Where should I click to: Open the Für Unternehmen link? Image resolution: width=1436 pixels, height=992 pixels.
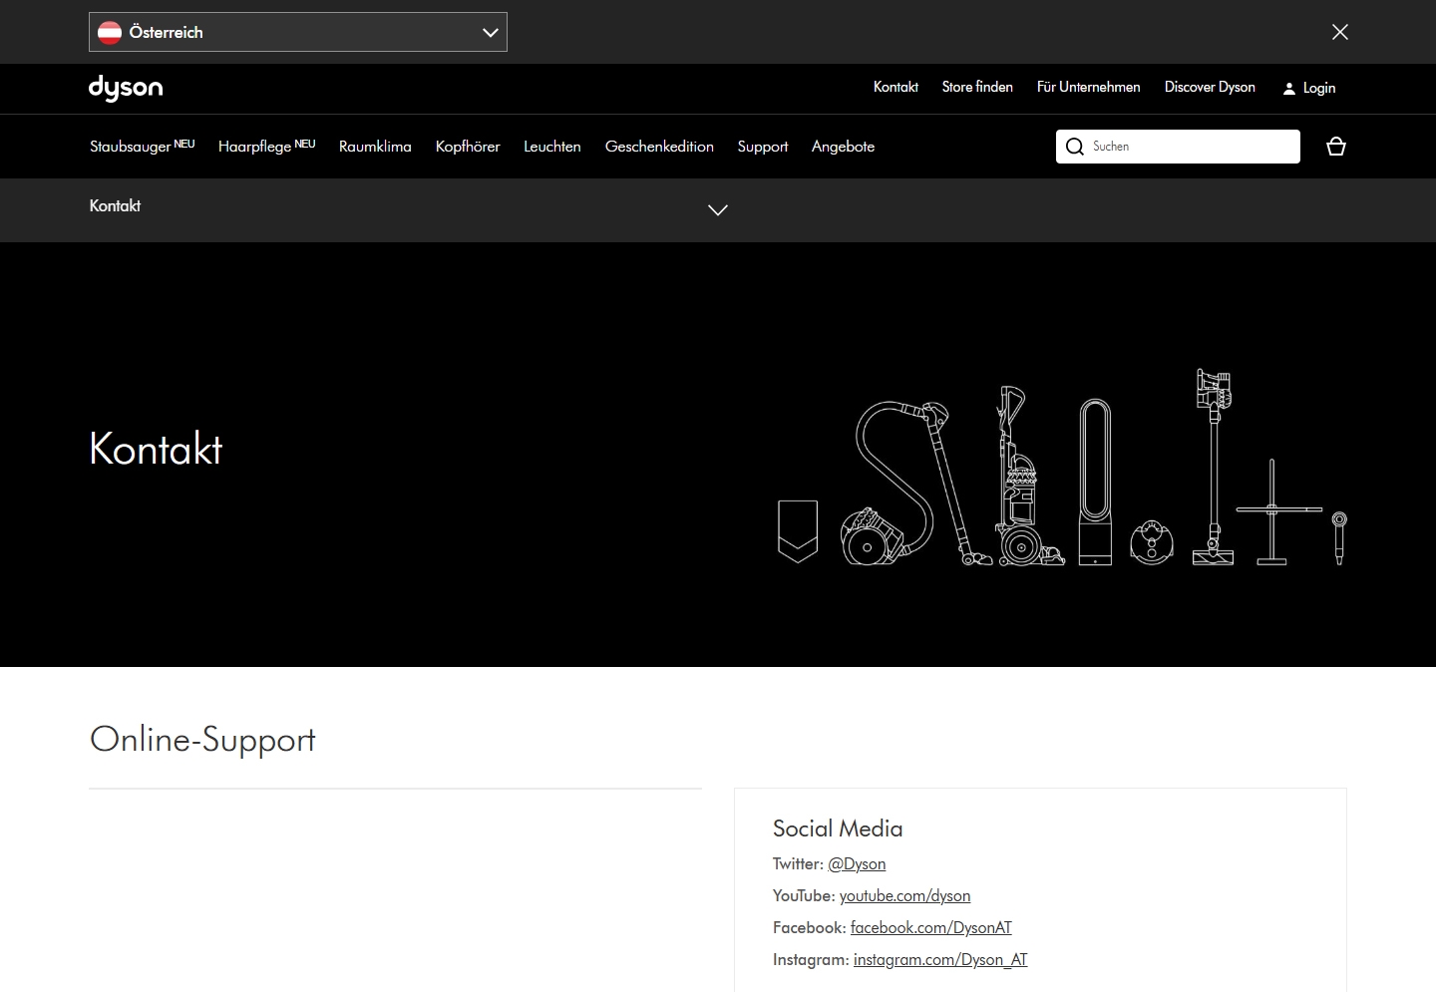click(1088, 88)
